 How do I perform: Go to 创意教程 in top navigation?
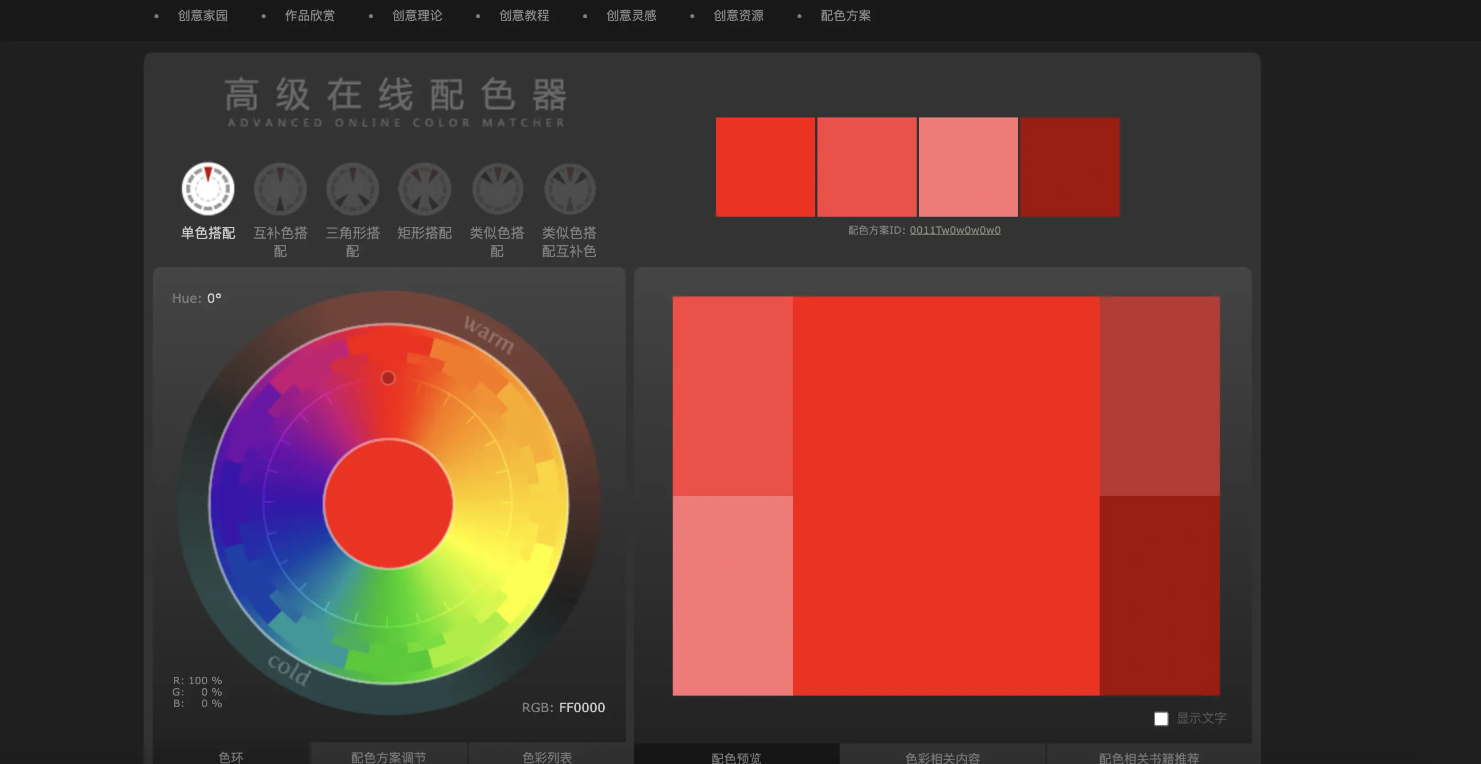pyautogui.click(x=524, y=15)
